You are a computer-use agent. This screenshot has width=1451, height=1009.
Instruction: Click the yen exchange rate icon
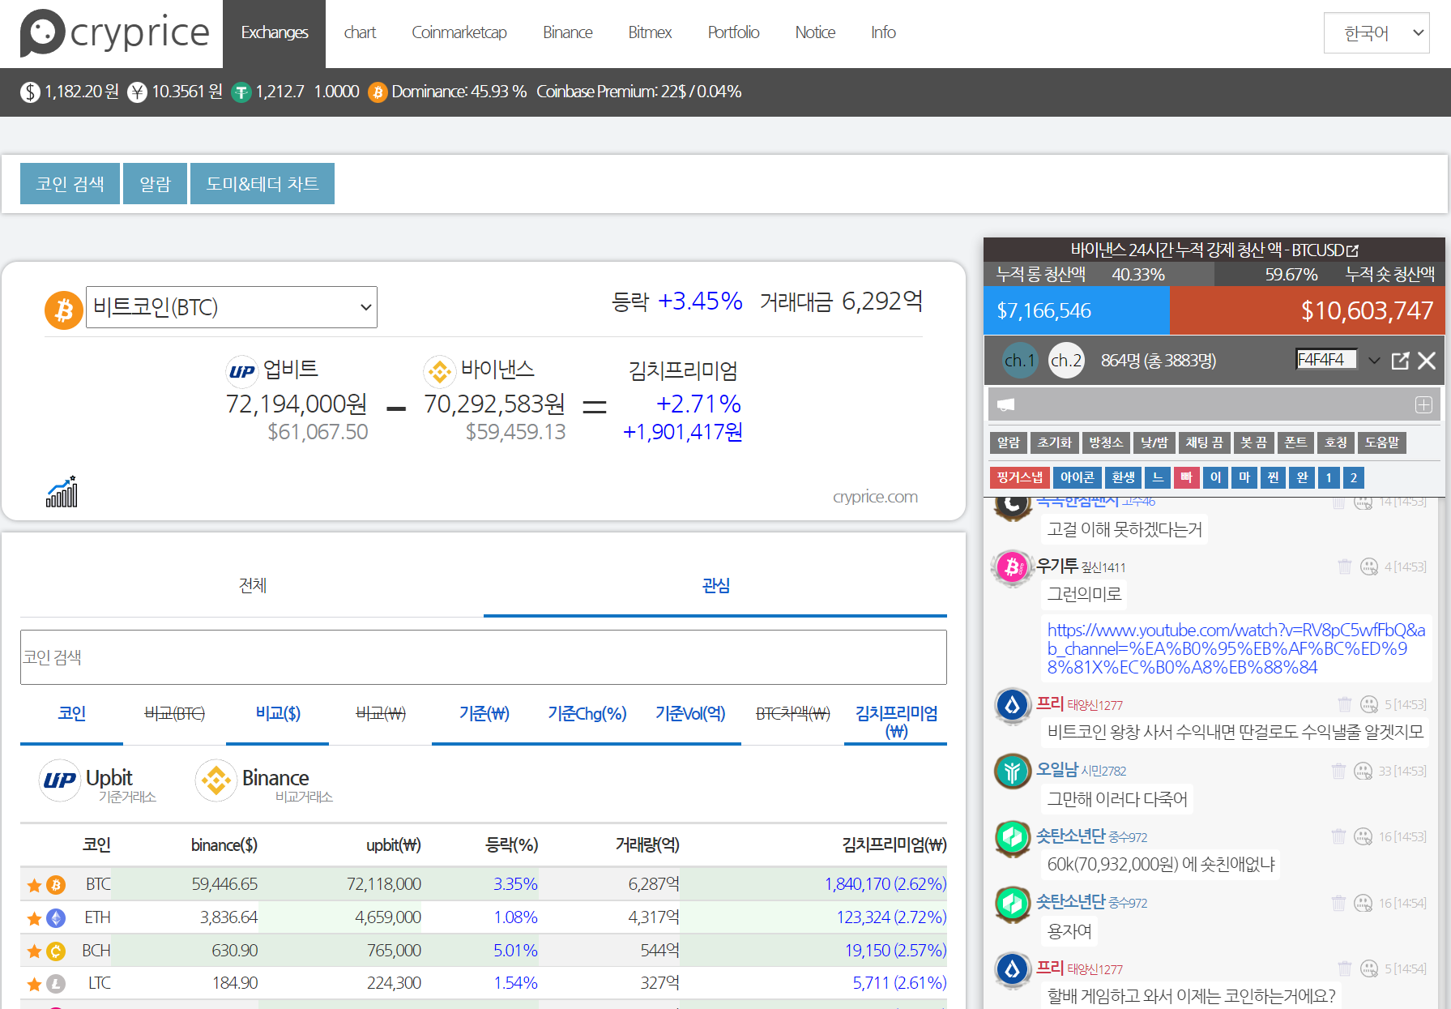(x=137, y=92)
